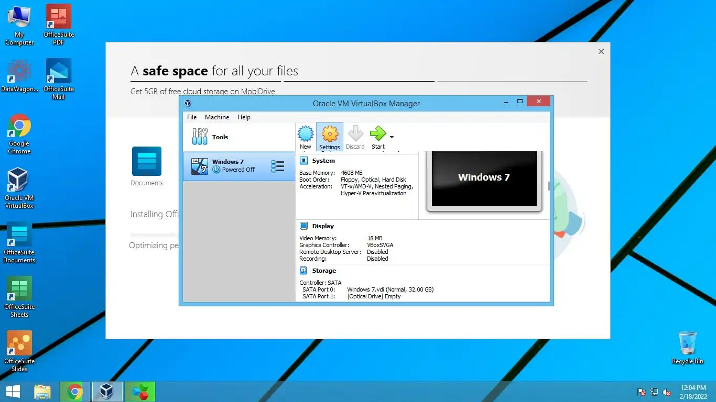Start the VM with green arrow
716x402 pixels.
click(378, 137)
